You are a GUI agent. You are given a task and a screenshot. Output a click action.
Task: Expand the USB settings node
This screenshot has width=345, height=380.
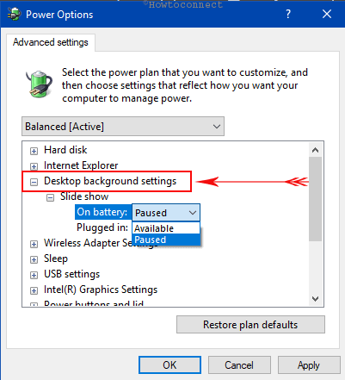[34, 275]
